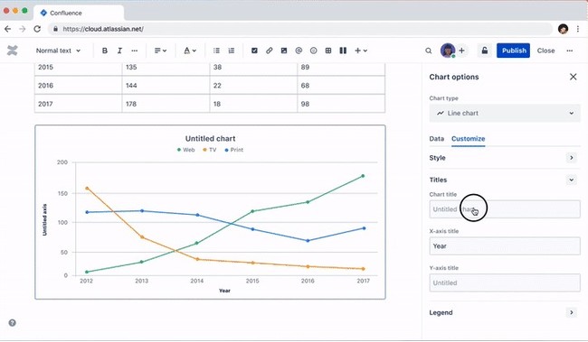Insert a numbered list

(232, 51)
